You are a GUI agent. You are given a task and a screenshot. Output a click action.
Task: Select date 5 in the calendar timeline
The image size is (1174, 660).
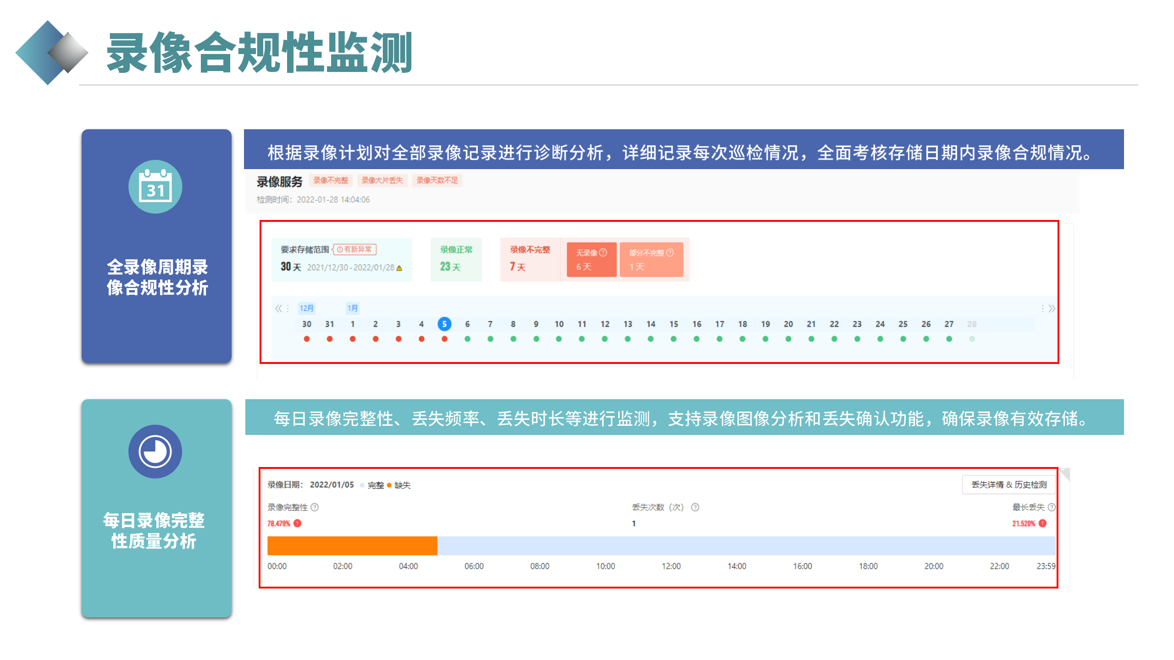(x=444, y=324)
